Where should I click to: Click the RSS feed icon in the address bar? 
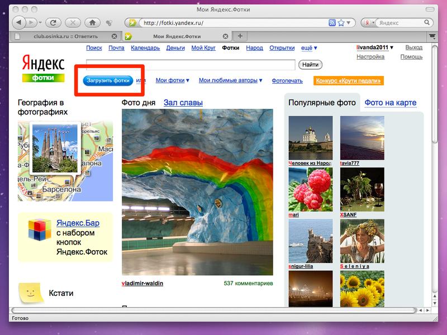pyautogui.click(x=332, y=23)
